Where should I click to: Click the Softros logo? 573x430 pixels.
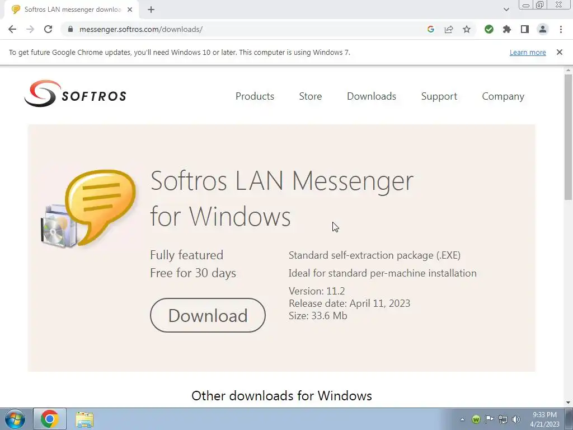(76, 94)
